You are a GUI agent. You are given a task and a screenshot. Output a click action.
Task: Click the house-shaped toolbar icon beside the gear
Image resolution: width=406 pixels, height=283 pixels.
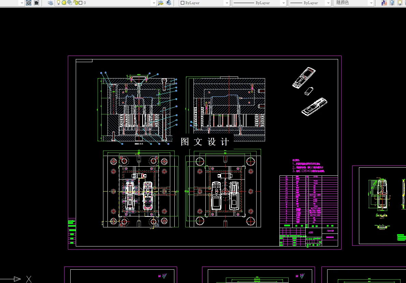37,3
